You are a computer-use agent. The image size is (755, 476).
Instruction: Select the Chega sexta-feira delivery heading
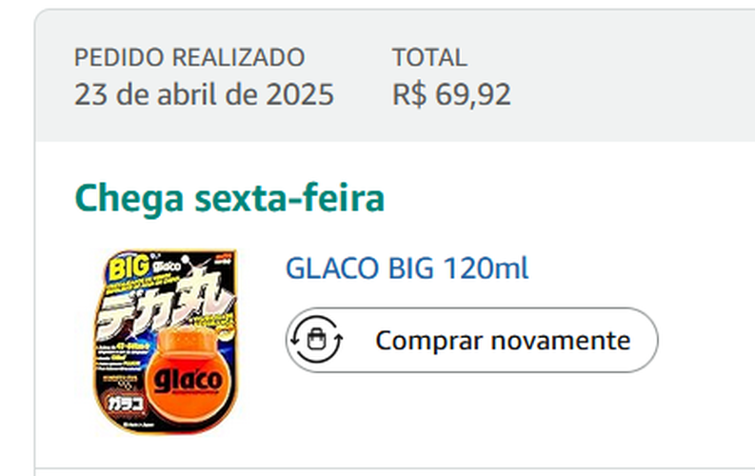(x=229, y=198)
